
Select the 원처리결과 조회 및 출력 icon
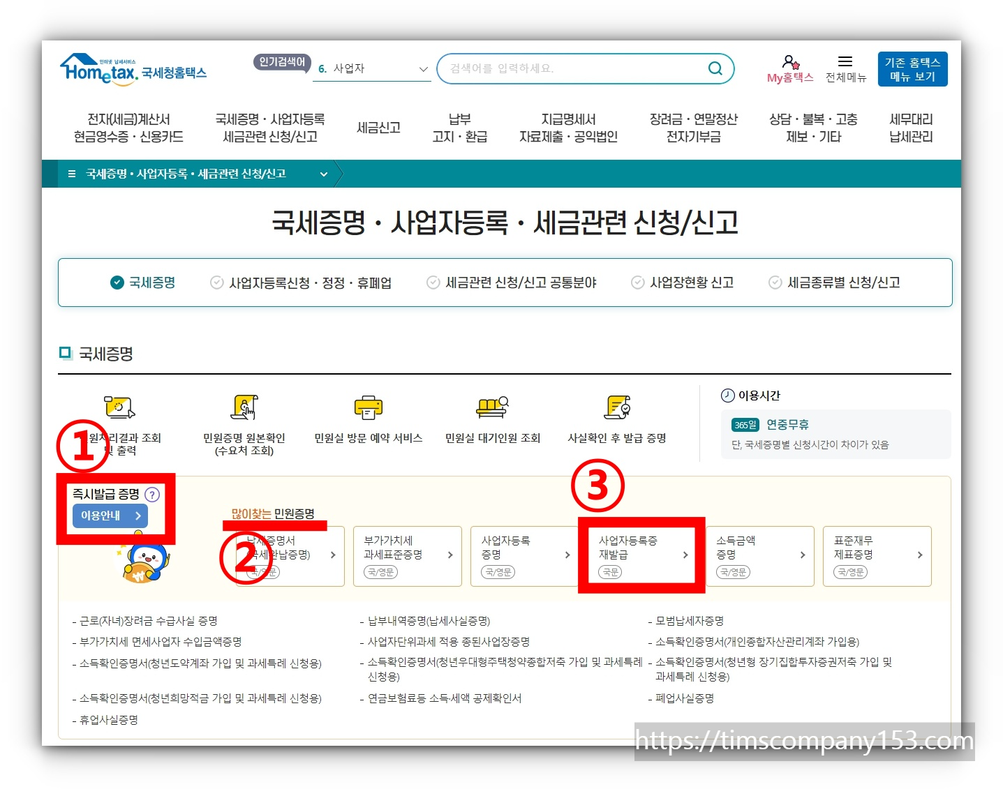tap(119, 408)
